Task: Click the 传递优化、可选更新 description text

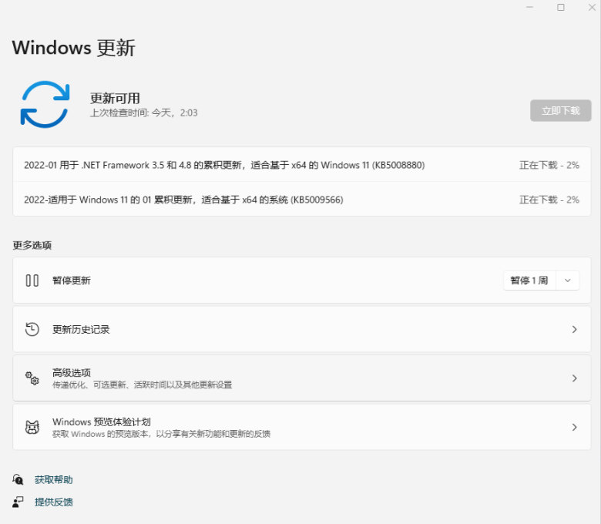Action: coord(143,385)
